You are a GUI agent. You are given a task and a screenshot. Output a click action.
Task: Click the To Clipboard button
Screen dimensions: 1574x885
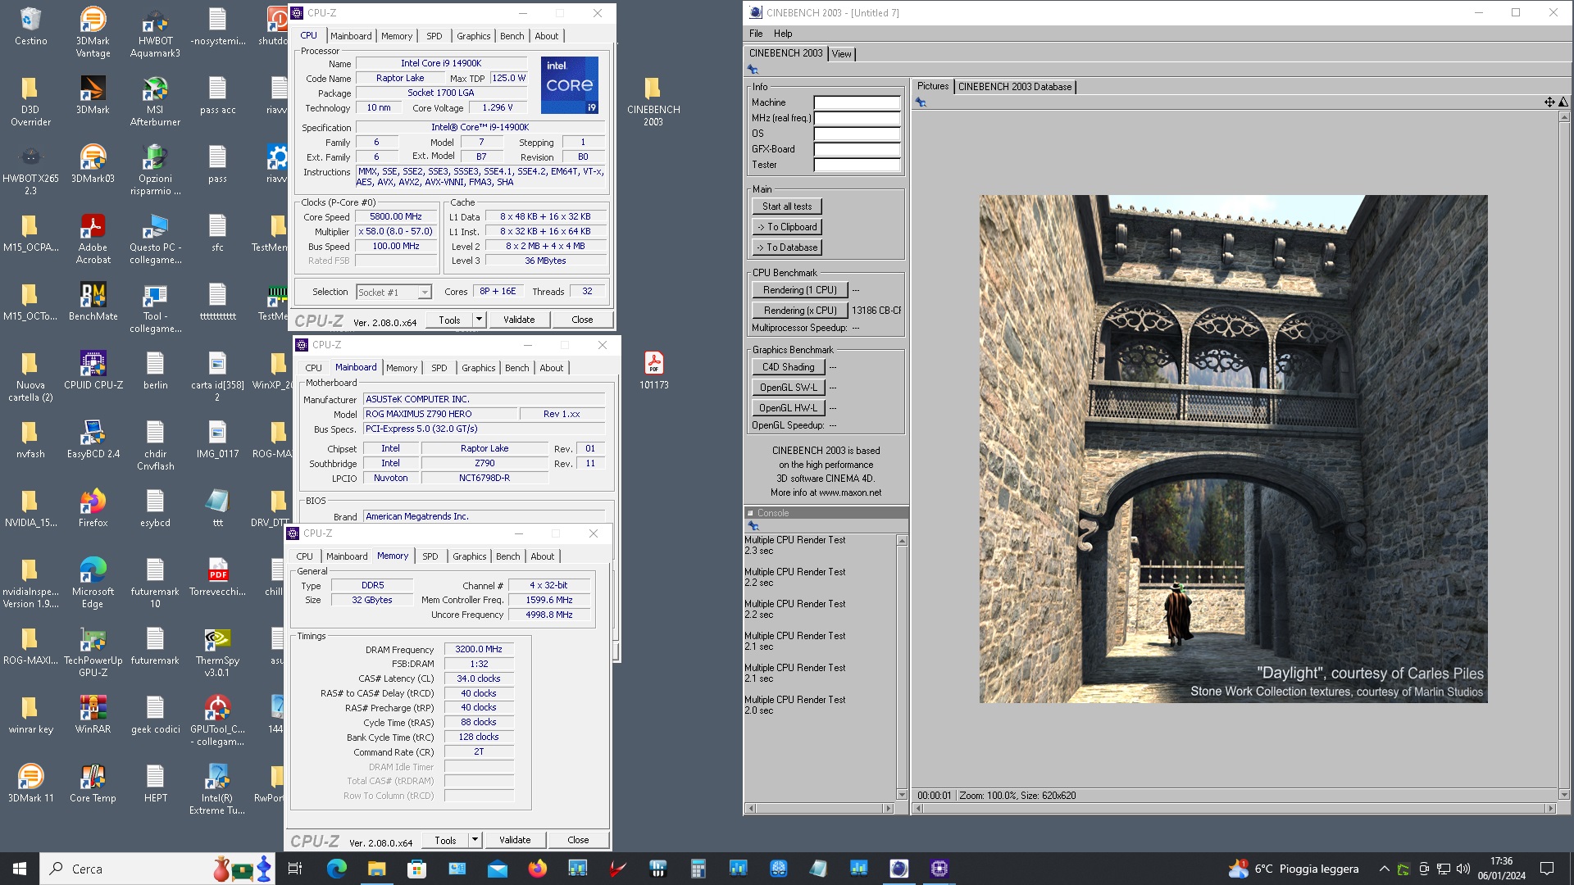tap(787, 227)
